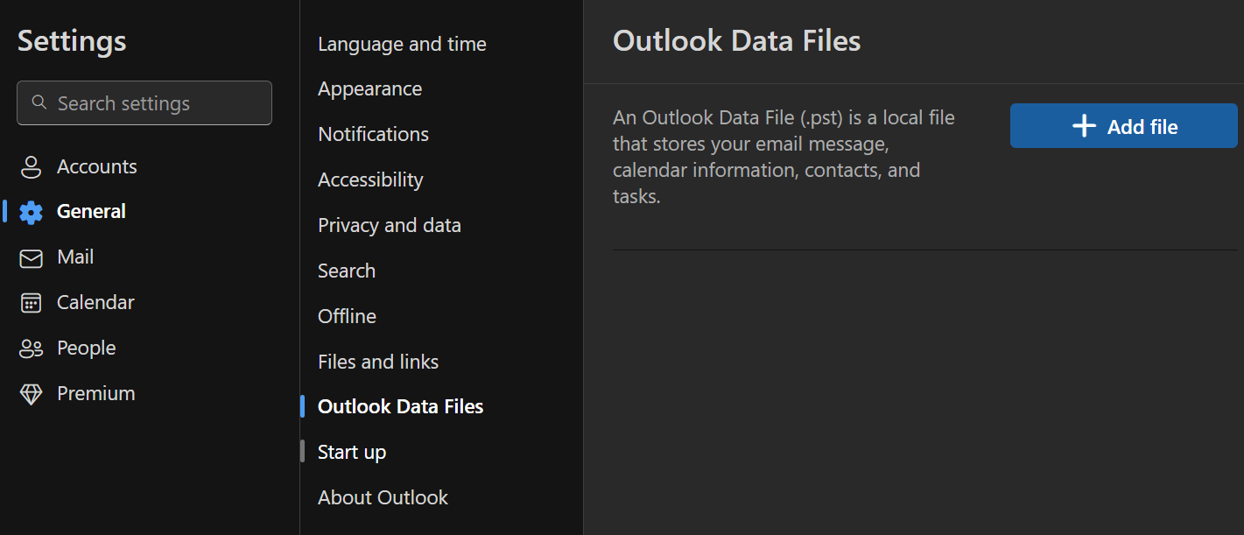Image resolution: width=1244 pixels, height=535 pixels.
Task: Click the Mail envelope icon
Action: click(x=31, y=257)
